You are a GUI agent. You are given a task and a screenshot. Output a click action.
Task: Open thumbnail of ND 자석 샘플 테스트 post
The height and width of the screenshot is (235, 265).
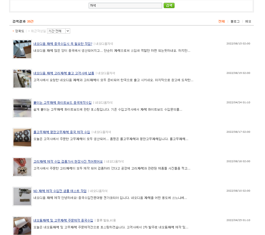22,196
